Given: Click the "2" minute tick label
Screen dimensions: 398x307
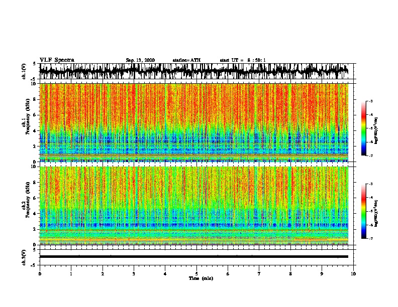Looking at the screenshot, I should coord(103,274).
